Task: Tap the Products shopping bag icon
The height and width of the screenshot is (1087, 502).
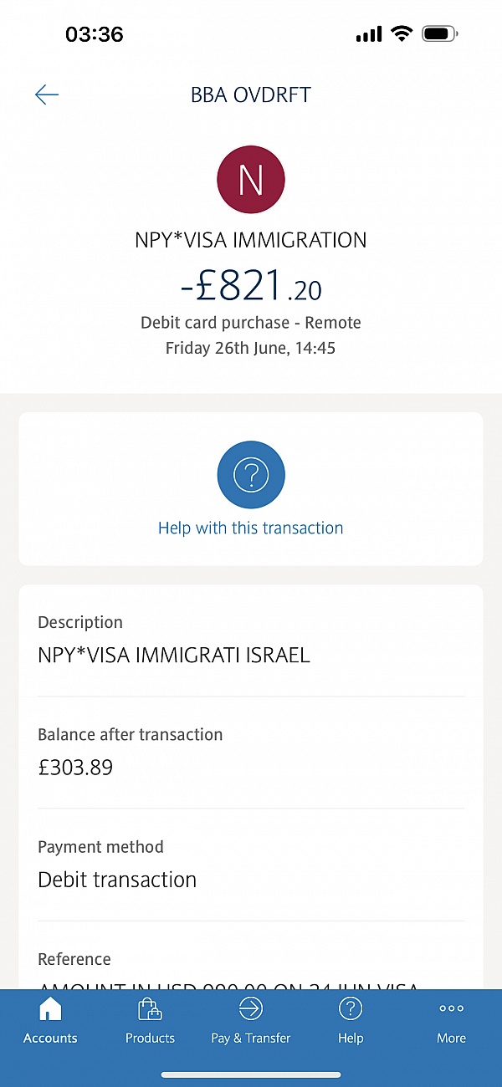Action: tap(150, 1009)
